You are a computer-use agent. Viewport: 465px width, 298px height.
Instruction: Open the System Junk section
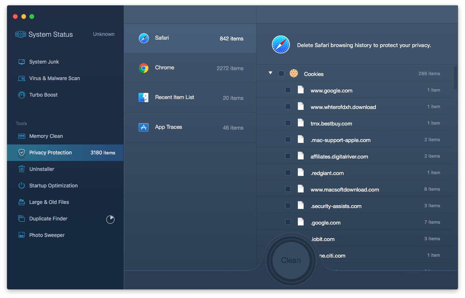(65, 62)
